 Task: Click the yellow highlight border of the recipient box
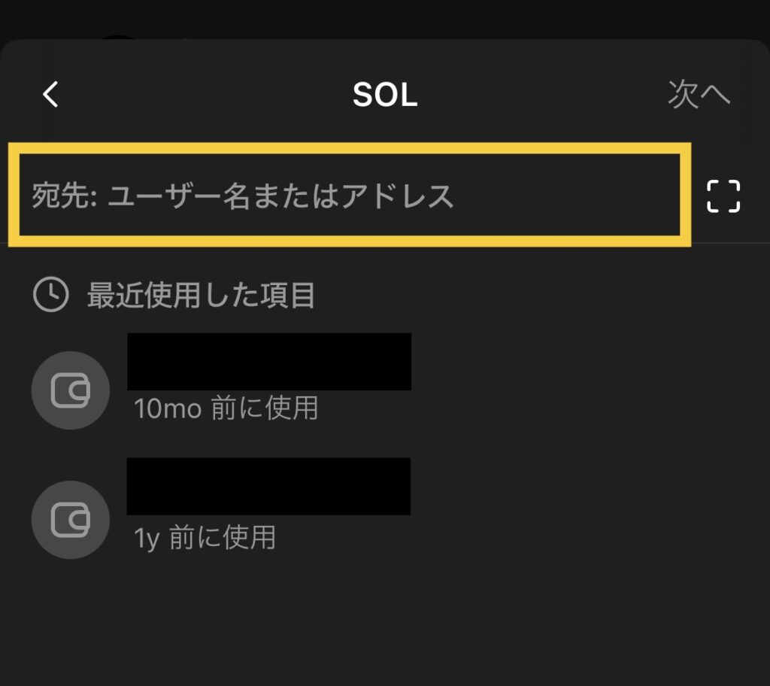point(350,146)
